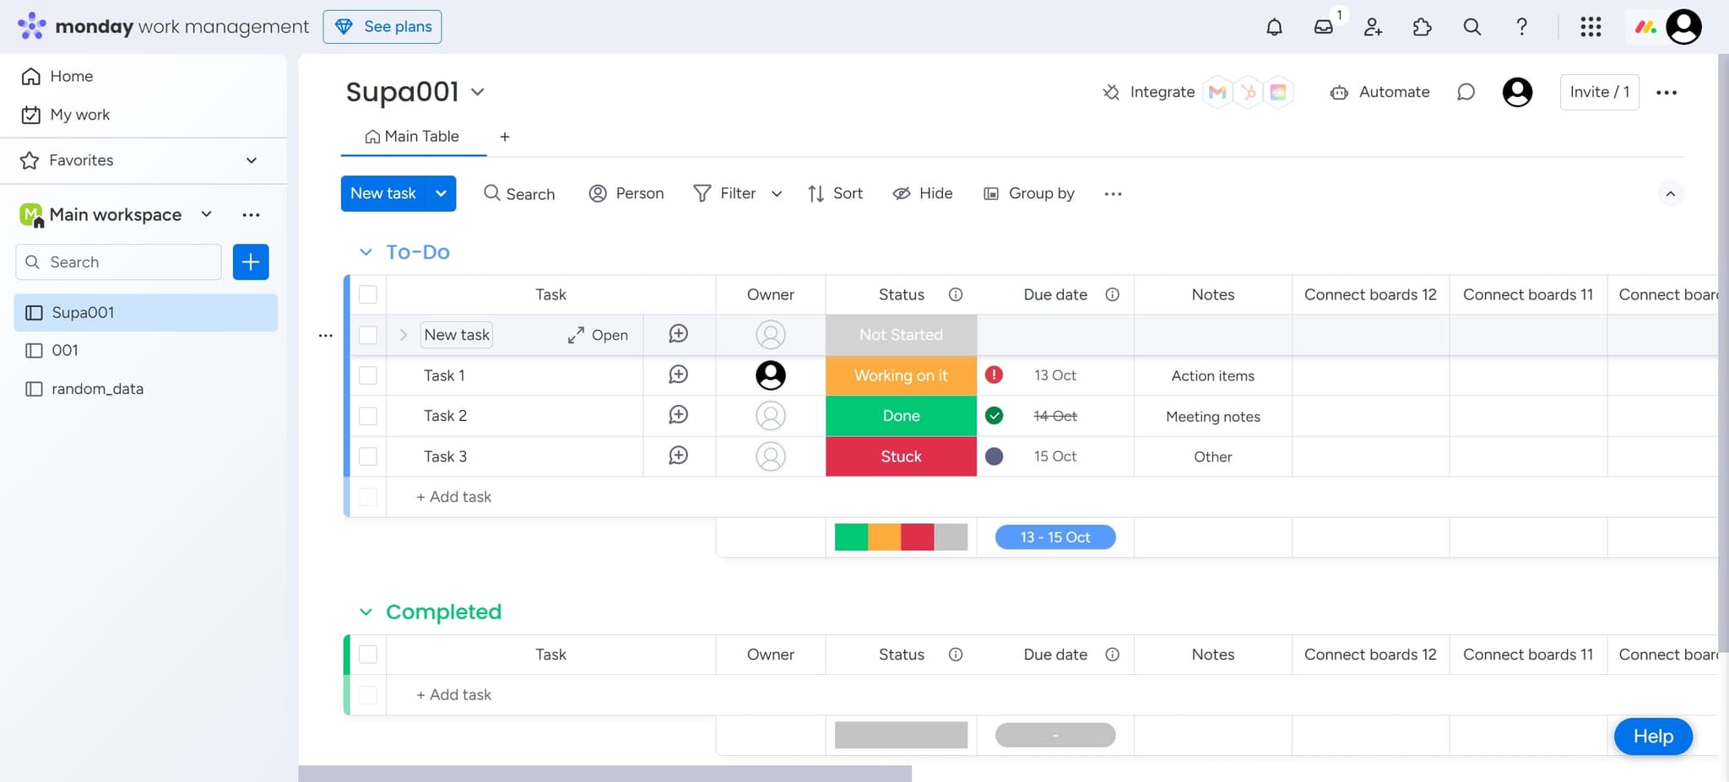Select all tasks in To-Do group header
The width and height of the screenshot is (1729, 782).
pyautogui.click(x=368, y=294)
